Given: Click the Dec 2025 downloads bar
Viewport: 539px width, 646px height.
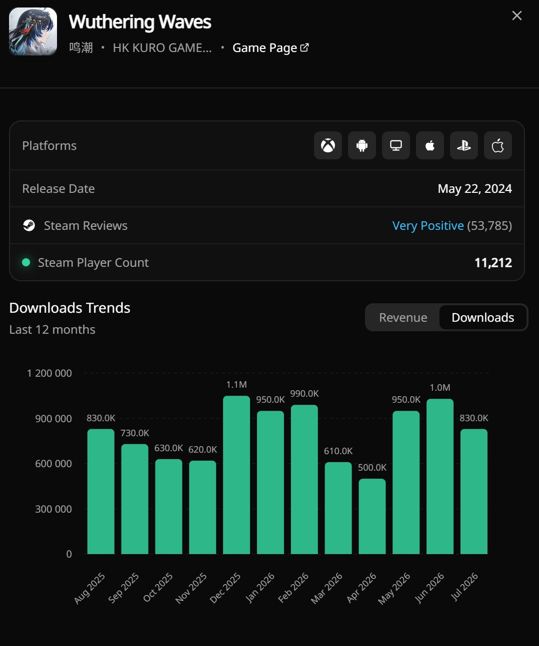Looking at the screenshot, I should [236, 475].
